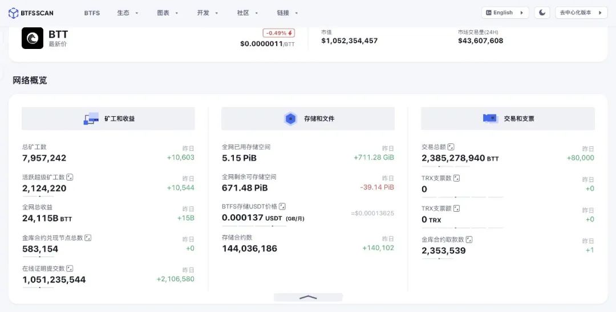Open the 去中心化版本 dropdown
Image resolution: width=616 pixels, height=312 pixels.
tap(581, 13)
